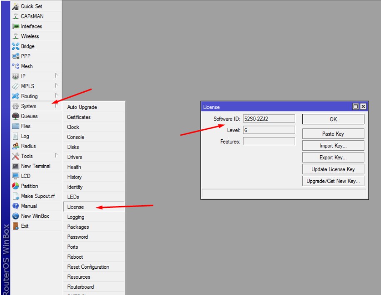Open New Terminal screen icon
Image resolution: width=381 pixels, height=295 pixels.
(x=15, y=166)
